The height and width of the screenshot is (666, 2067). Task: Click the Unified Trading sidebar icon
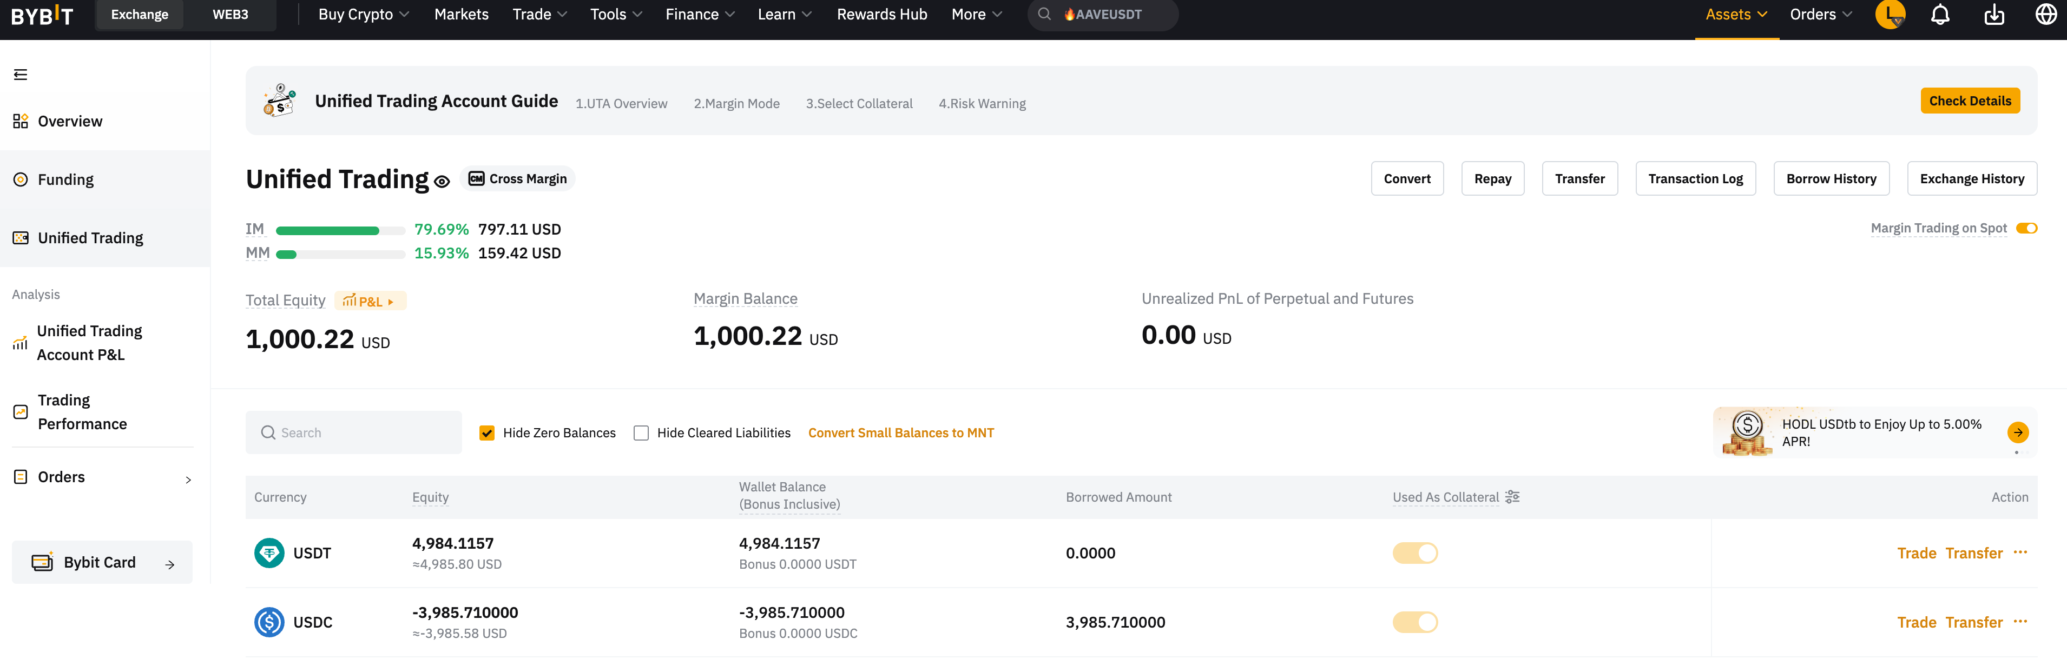click(21, 238)
